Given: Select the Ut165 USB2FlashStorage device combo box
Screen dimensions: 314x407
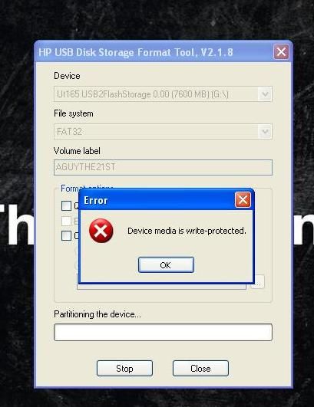Looking at the screenshot, I should pyautogui.click(x=163, y=94).
